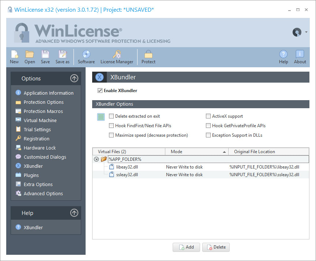
Task: Go to the Registration section
Action: pos(37,139)
